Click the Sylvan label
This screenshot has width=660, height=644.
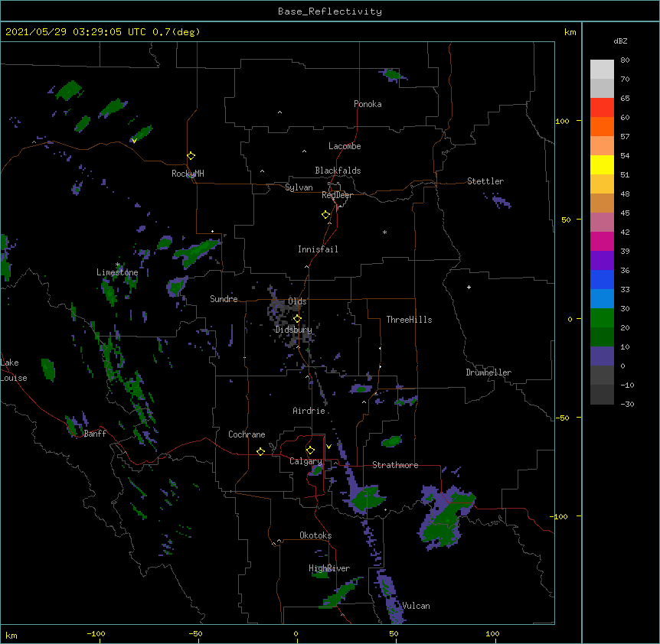(x=299, y=187)
